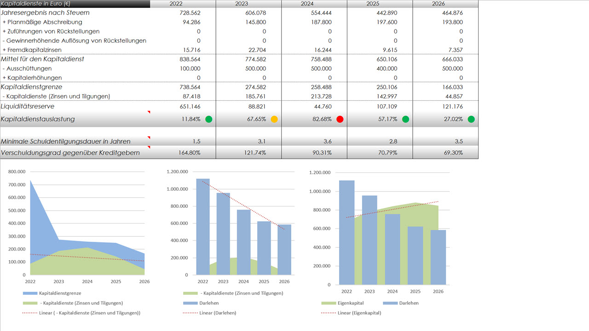Click red comment marker on Minimale Schuldentilgungsdauer row

(x=149, y=137)
